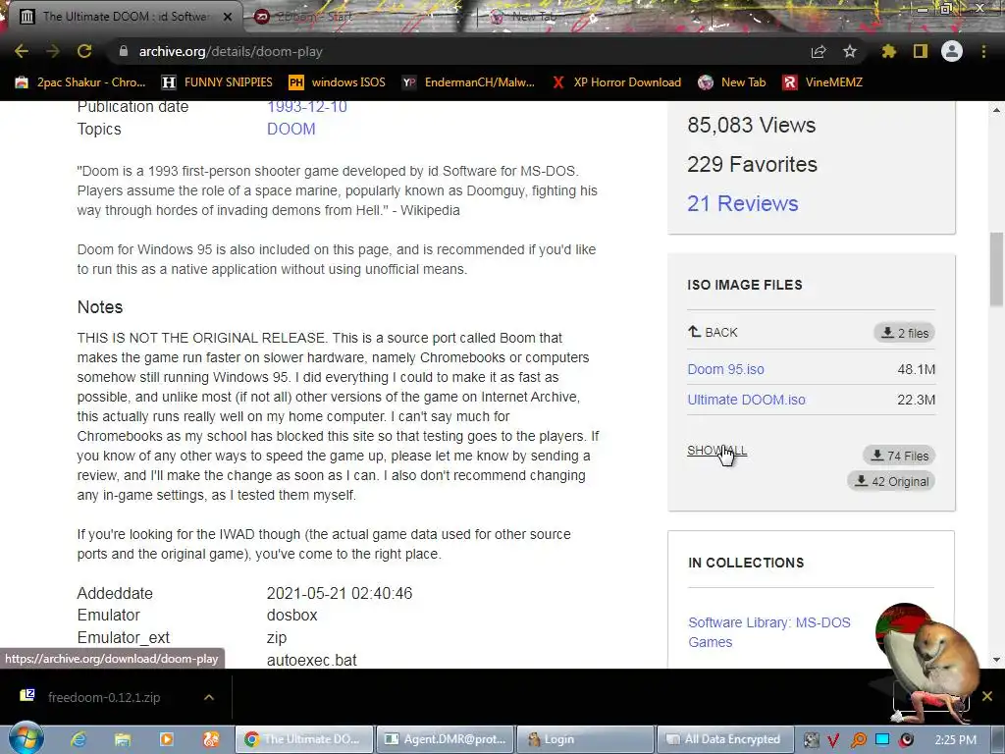Switch to the Login taskbar window
This screenshot has width=1005, height=754.
point(585,739)
